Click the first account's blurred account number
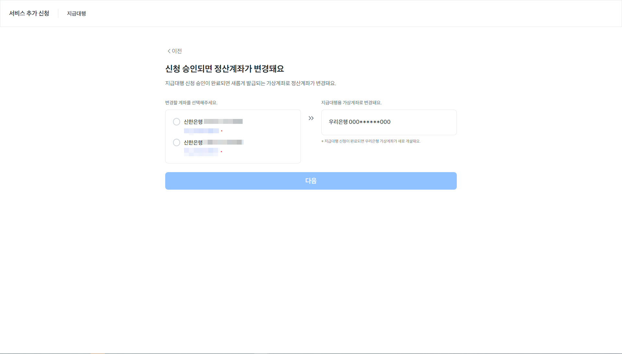The width and height of the screenshot is (622, 354). pyautogui.click(x=223, y=122)
